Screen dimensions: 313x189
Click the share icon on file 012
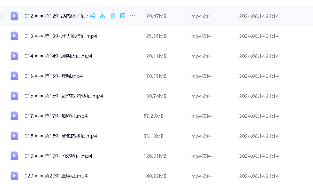(92, 16)
